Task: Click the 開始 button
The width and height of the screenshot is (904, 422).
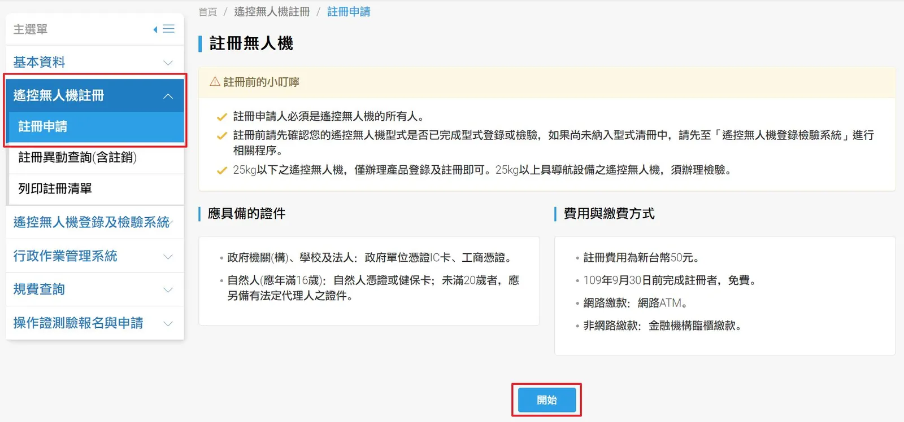Action: click(x=547, y=400)
